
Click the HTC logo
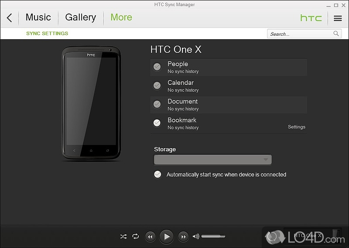click(311, 18)
